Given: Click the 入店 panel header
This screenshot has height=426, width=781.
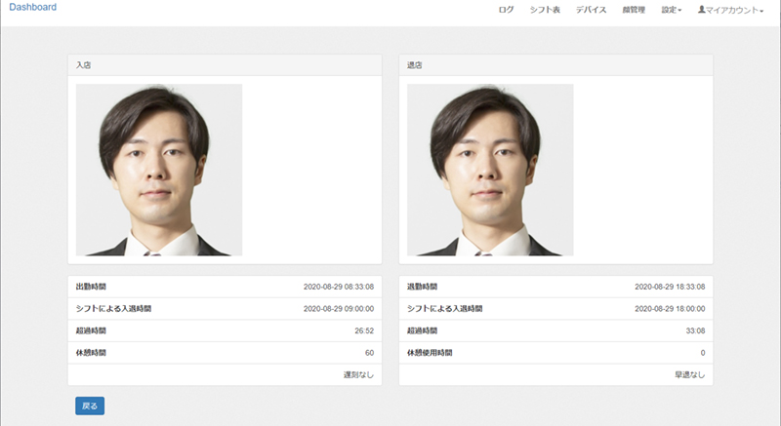Looking at the screenshot, I should coord(225,64).
